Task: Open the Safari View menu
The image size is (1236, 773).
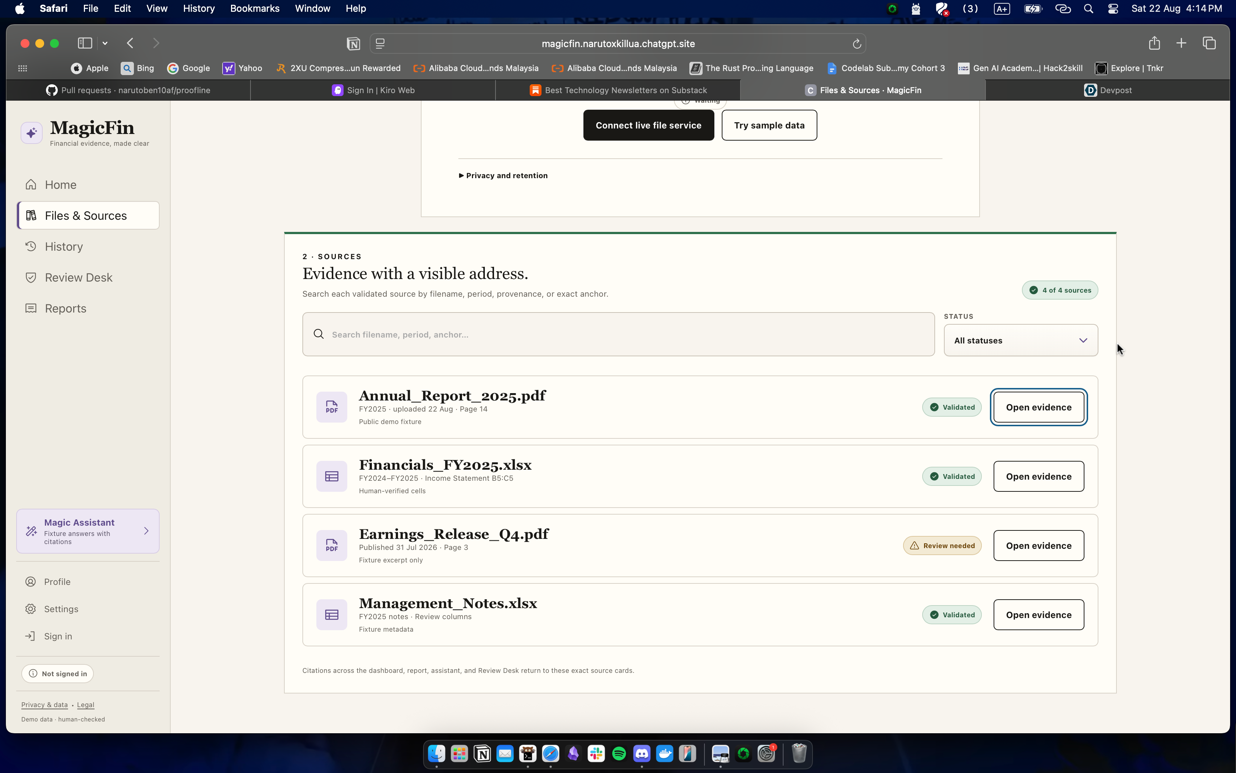Action: (156, 8)
